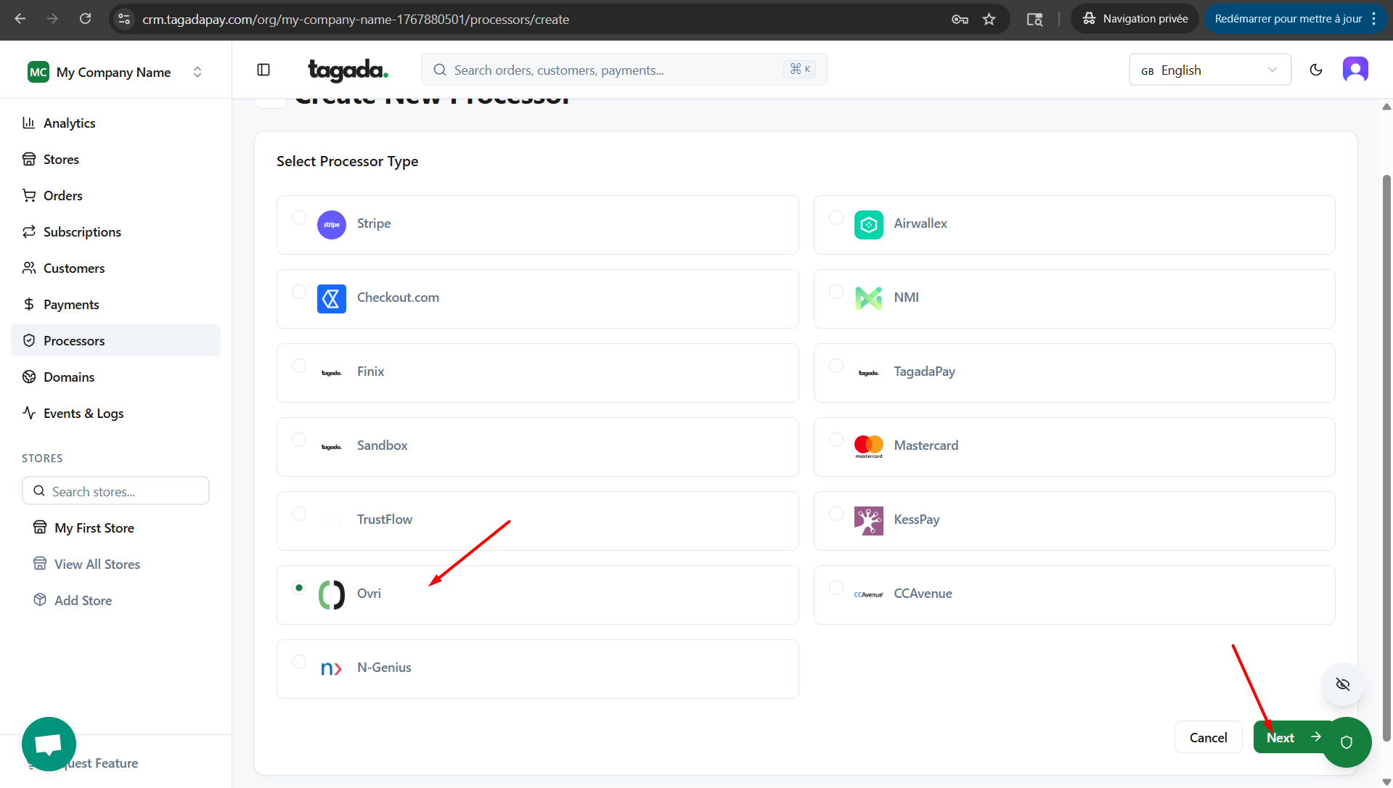Switch to dark mode moon icon
The width and height of the screenshot is (1393, 788).
(x=1315, y=70)
